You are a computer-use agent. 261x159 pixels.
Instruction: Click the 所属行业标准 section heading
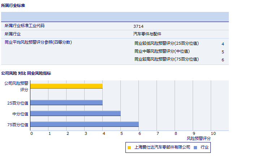click(x=13, y=6)
